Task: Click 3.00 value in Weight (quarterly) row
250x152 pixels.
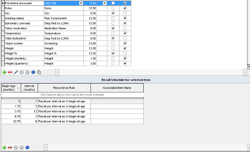Action: pyautogui.click(x=90, y=63)
